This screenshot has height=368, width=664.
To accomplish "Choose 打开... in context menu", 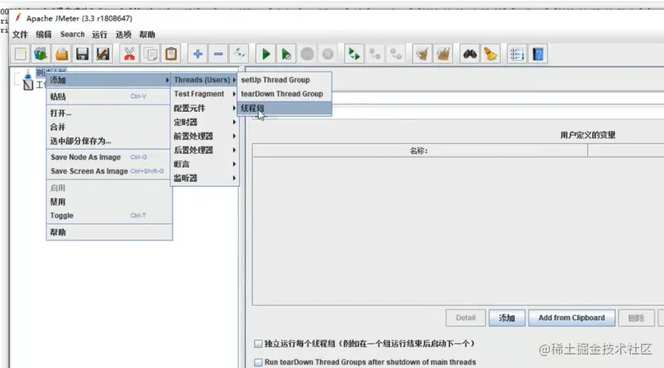I will pos(109,113).
